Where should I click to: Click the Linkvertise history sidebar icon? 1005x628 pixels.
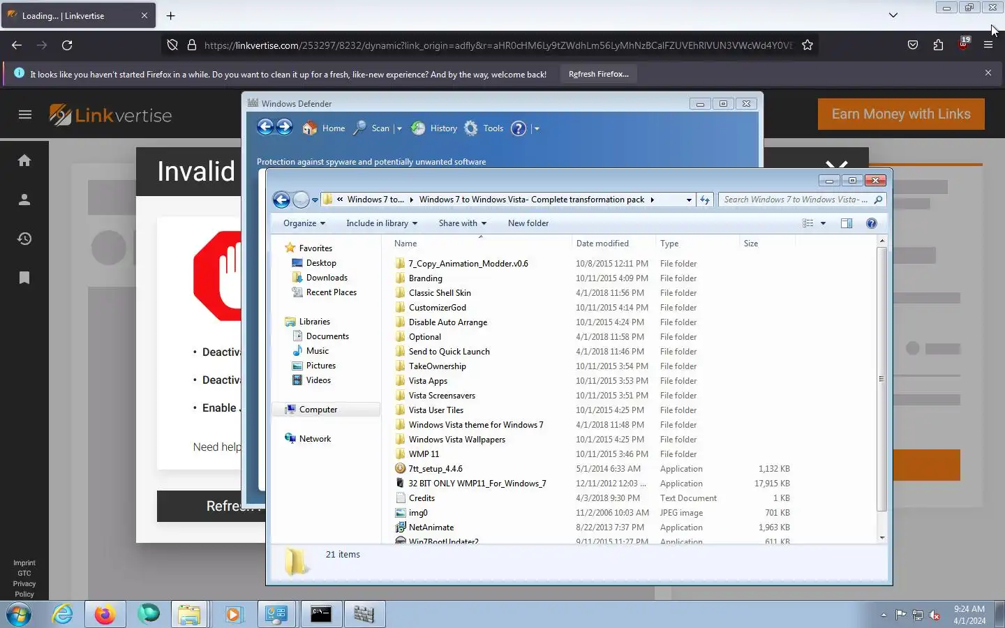tap(24, 239)
